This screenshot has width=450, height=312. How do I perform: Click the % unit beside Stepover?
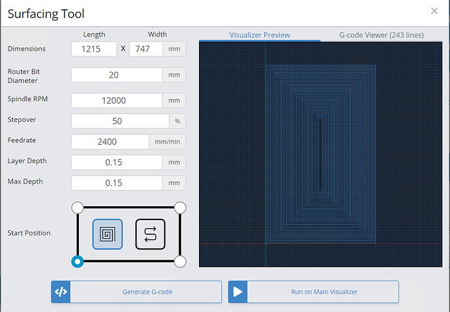point(177,121)
